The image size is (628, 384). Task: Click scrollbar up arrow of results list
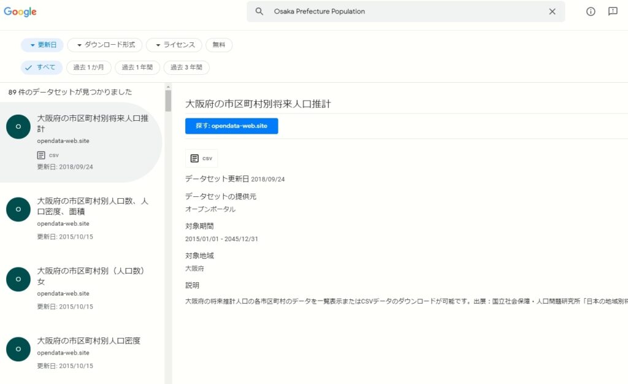click(x=168, y=86)
